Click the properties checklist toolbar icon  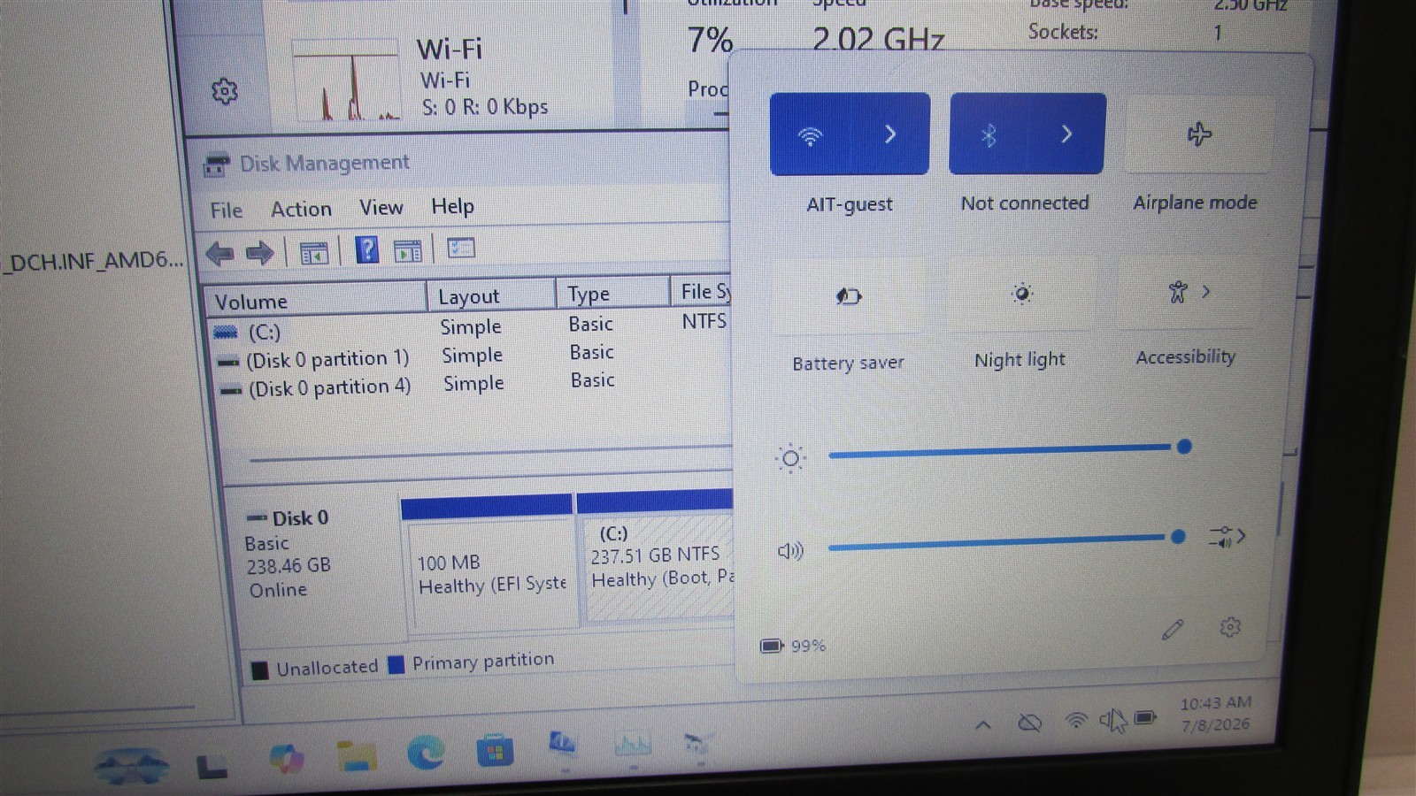461,249
